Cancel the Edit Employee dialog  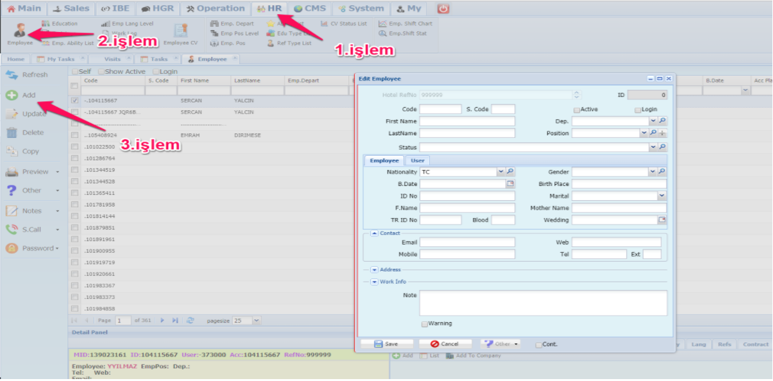point(445,344)
